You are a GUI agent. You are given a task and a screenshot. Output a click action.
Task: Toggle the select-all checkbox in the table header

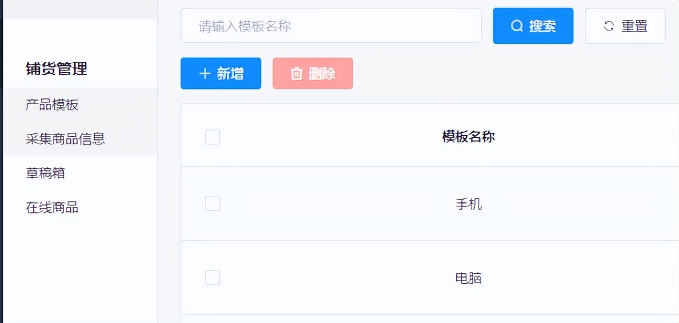point(213,137)
